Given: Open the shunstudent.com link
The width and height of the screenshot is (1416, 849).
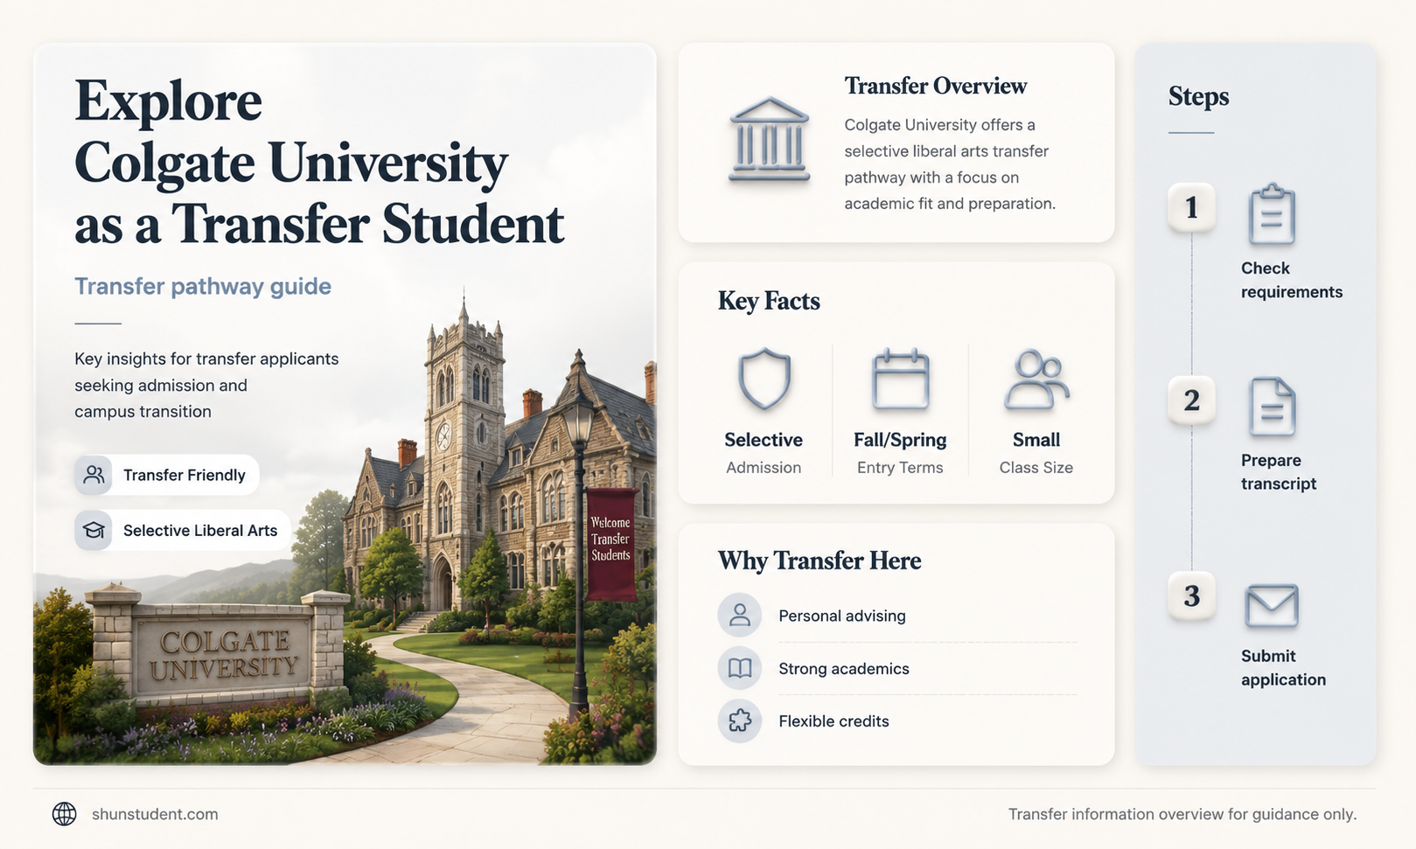Looking at the screenshot, I should click(x=155, y=814).
